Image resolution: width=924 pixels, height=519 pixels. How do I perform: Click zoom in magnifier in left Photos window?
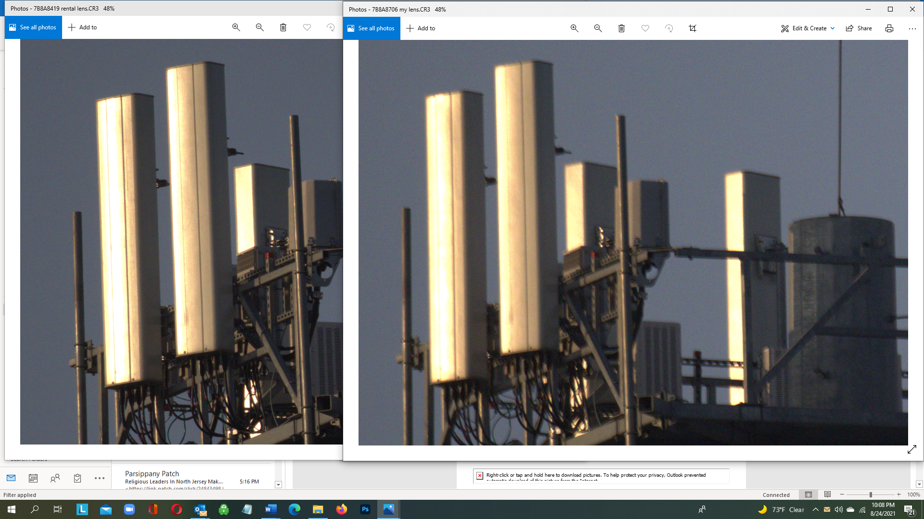(x=236, y=27)
